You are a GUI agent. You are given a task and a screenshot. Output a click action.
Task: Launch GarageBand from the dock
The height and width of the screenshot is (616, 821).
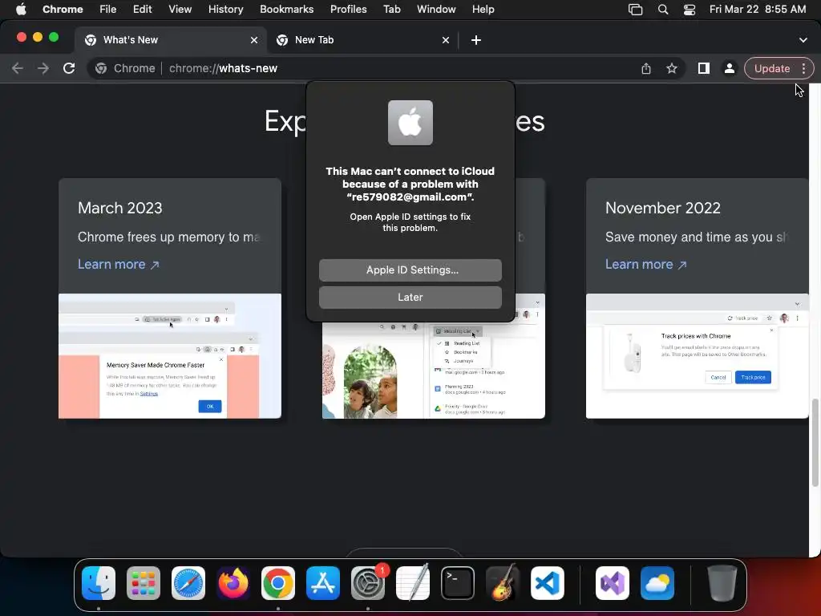pyautogui.click(x=503, y=582)
